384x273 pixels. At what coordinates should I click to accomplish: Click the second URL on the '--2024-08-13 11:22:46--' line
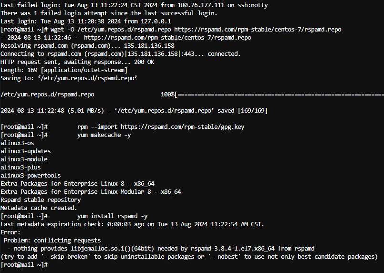167,38
